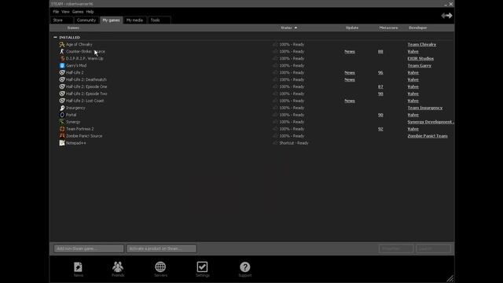The width and height of the screenshot is (503, 283).
Task: Click the Notepad++ shortcut icon
Action: 62,143
